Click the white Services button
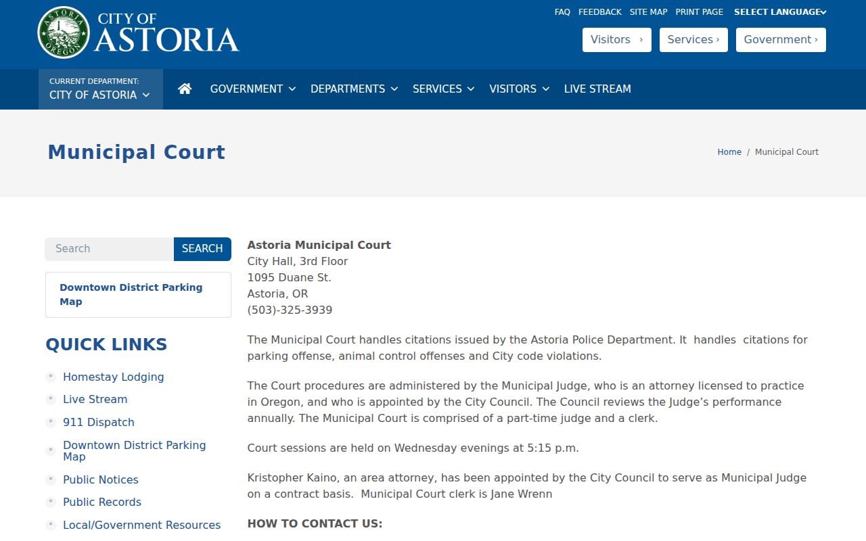 pos(693,40)
